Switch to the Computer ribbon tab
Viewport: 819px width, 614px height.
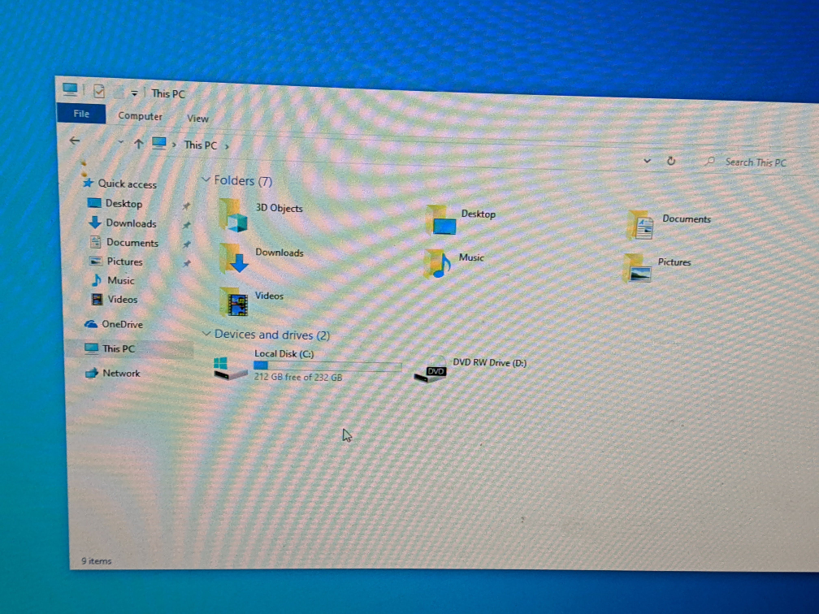click(x=140, y=116)
